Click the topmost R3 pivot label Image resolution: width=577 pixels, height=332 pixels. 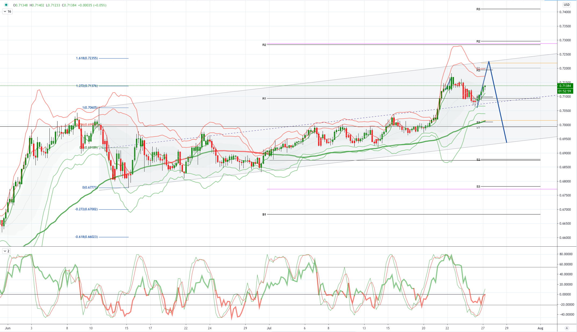(478, 9)
